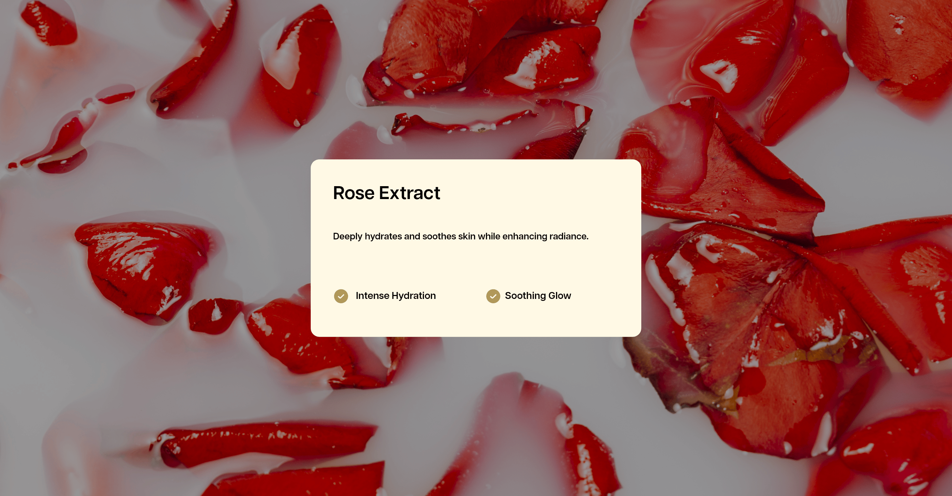
Task: Click the Soothing Glow checkmark icon
Action: [x=493, y=296]
